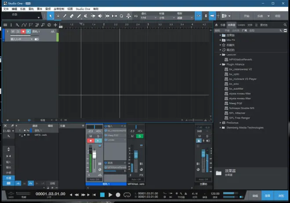Click the 浏览 button at bottom right
The height and width of the screenshot is (203, 290).
pyautogui.click(x=281, y=196)
